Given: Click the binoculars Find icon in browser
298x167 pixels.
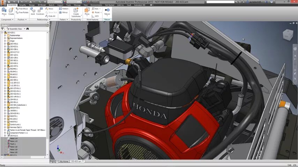Looking at the screenshot, I should point(28,29).
